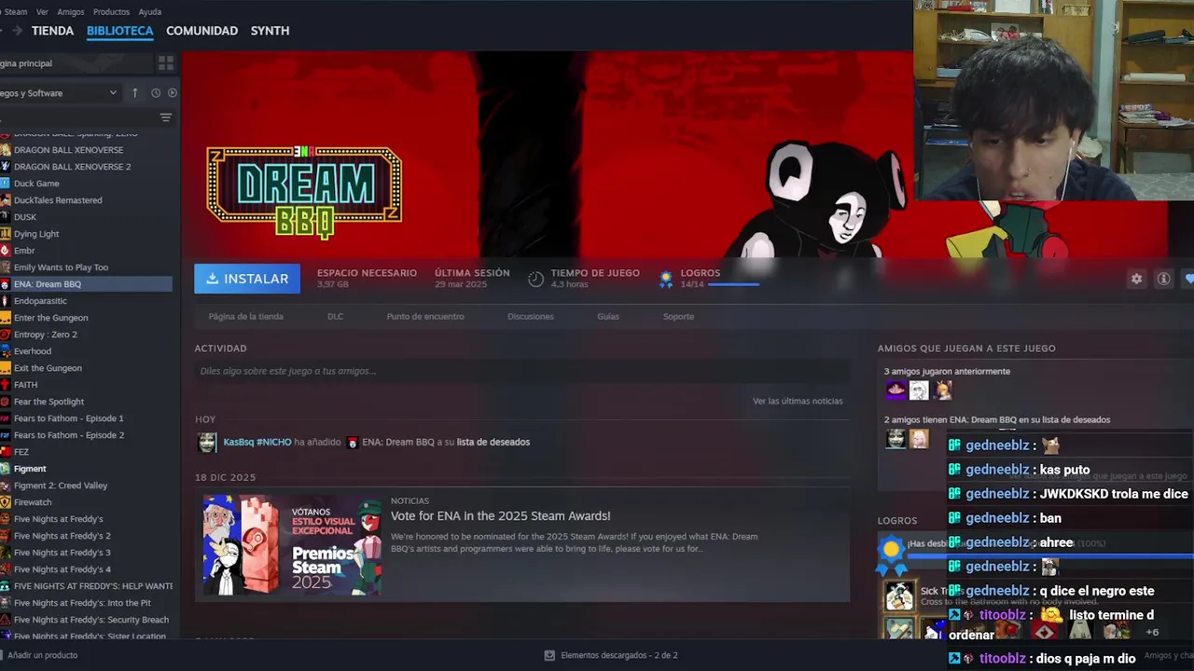Open the grid view icon beside 'Página principal'
The height and width of the screenshot is (671, 1194).
(x=166, y=63)
